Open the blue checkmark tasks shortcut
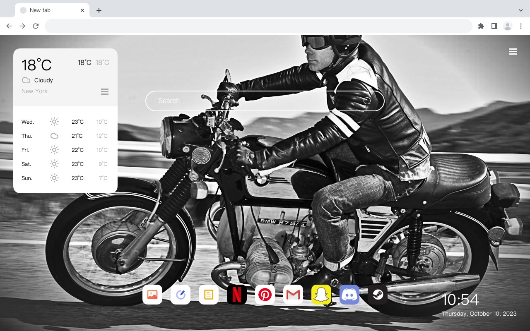 click(181, 295)
